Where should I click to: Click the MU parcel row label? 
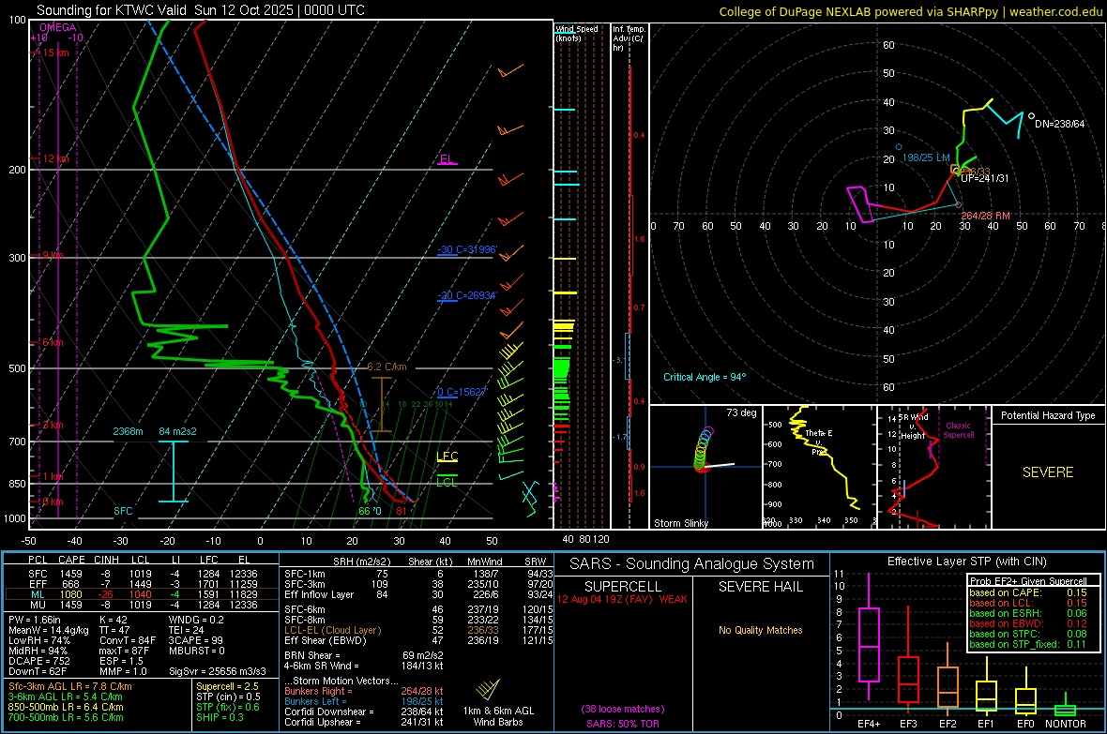(x=38, y=605)
